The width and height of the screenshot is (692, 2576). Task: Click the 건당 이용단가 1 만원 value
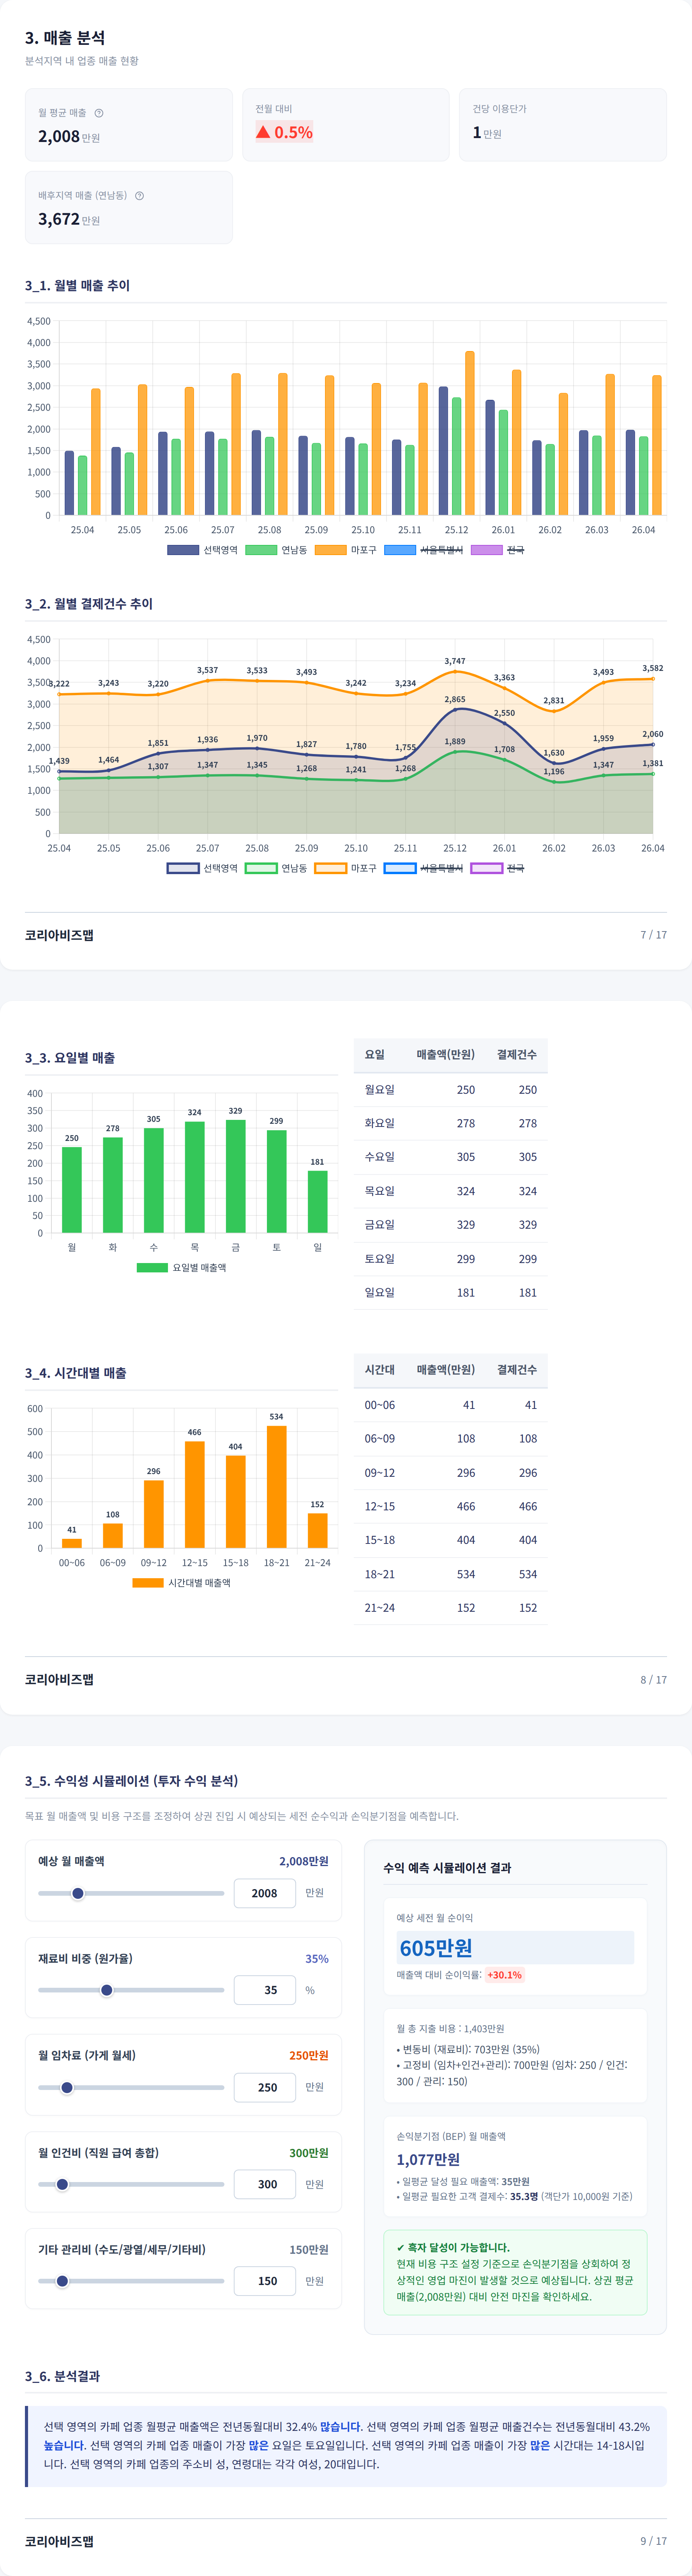[487, 132]
